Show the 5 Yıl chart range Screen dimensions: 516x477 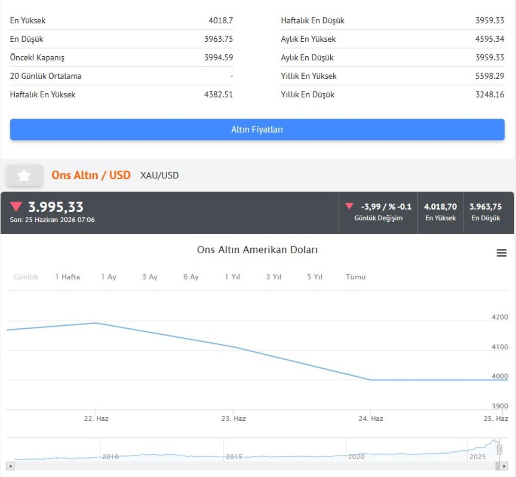(x=315, y=277)
